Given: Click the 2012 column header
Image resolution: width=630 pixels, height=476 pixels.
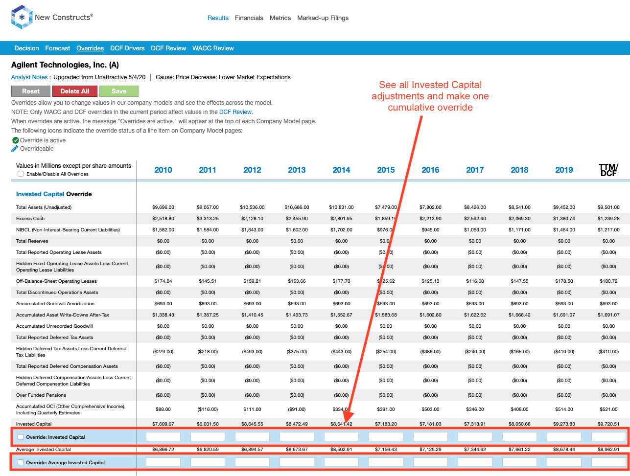Looking at the screenshot, I should 252,170.
